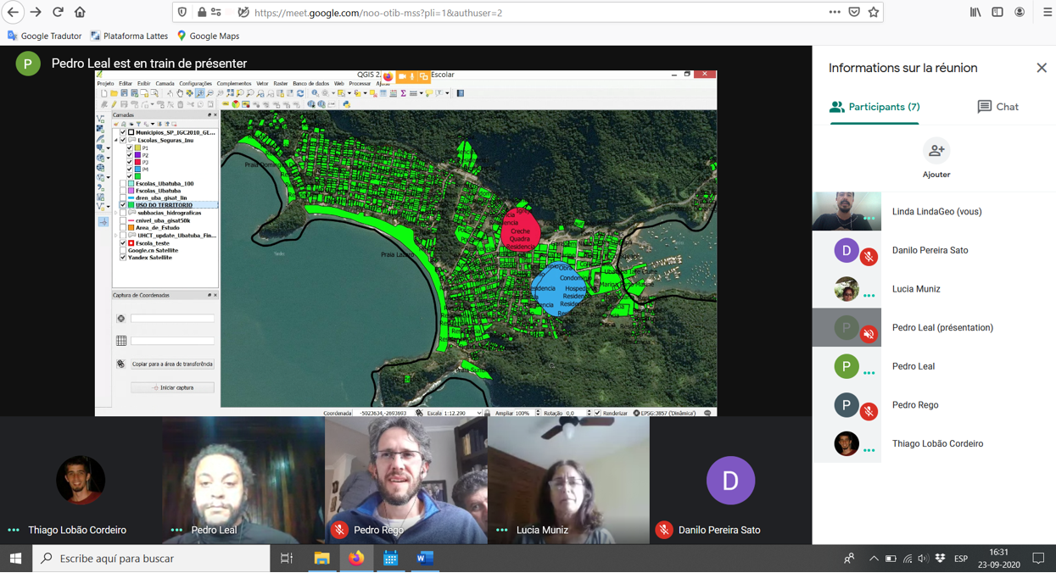Image resolution: width=1056 pixels, height=573 pixels.
Task: Select the Participants (7) tab
Action: [x=874, y=107]
